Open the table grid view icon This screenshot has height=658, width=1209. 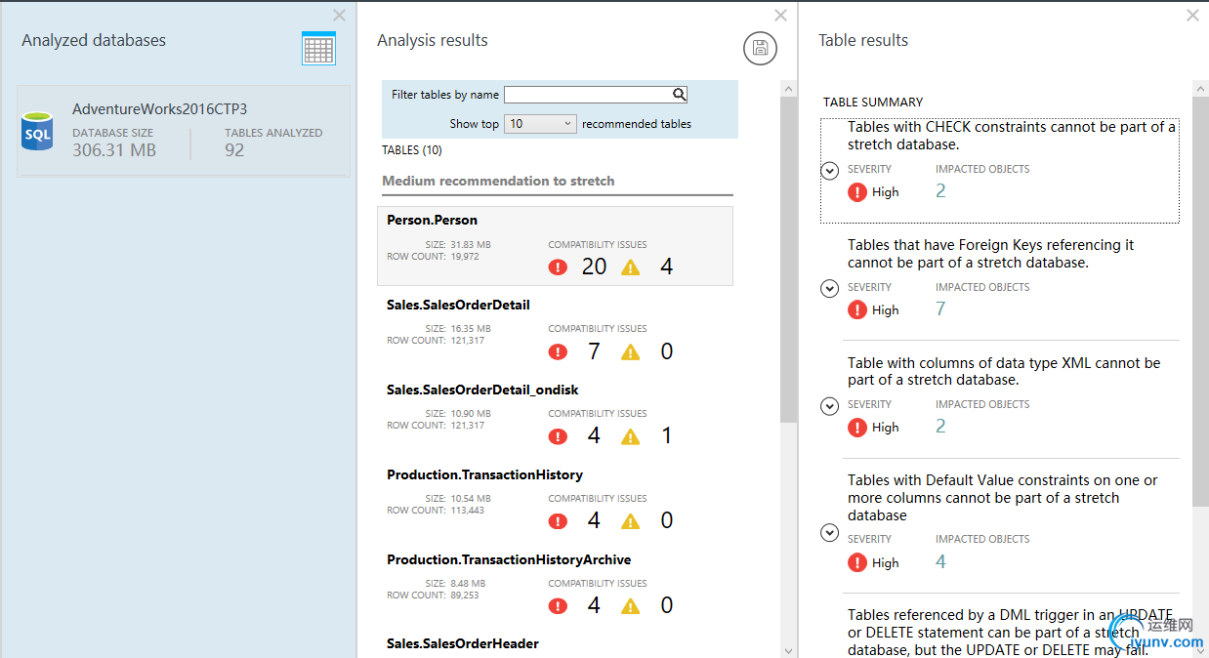[x=318, y=49]
